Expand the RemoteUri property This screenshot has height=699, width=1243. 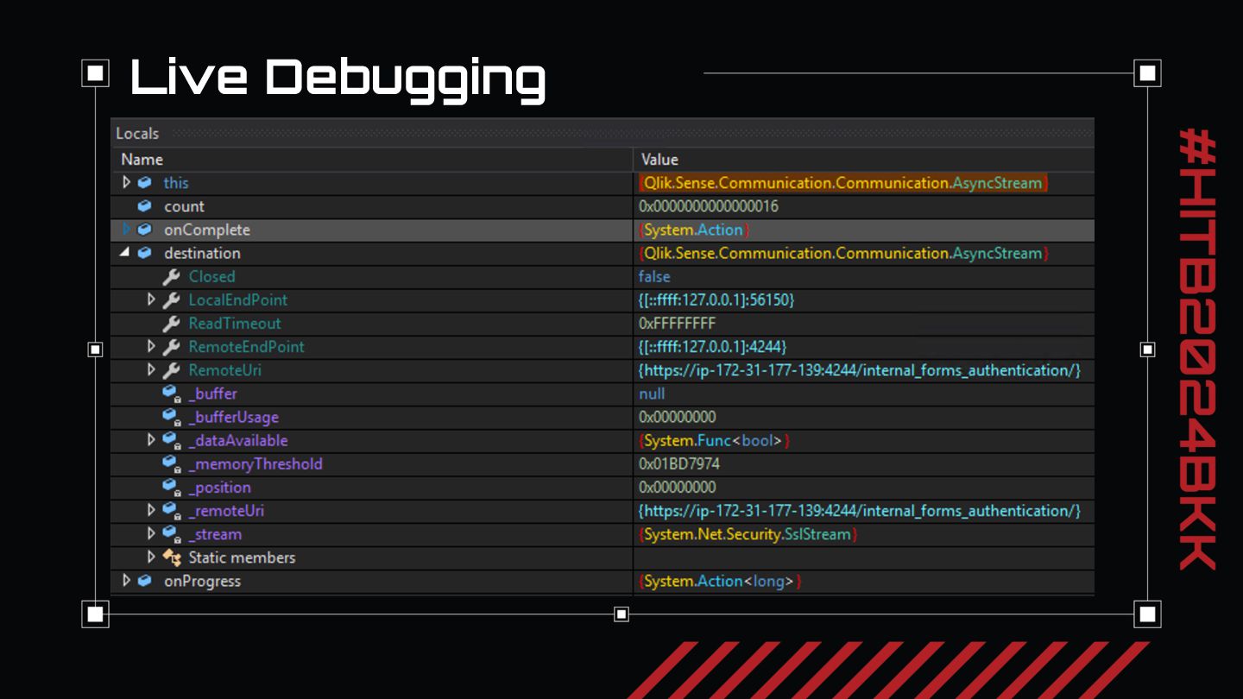click(x=151, y=369)
